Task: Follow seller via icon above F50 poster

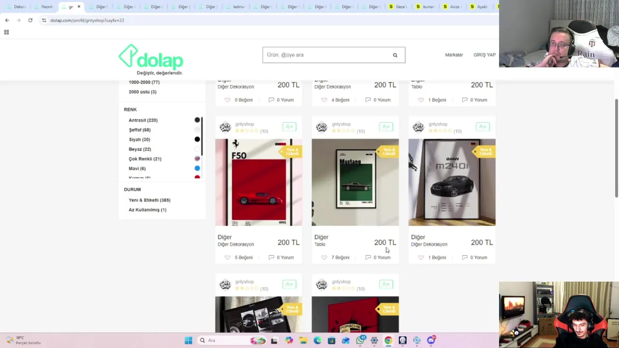Action: coord(289,127)
